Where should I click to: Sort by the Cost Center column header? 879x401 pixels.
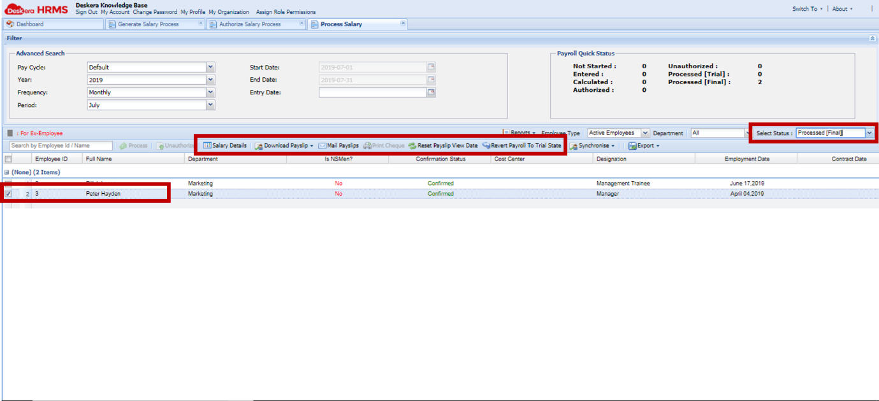(x=542, y=159)
